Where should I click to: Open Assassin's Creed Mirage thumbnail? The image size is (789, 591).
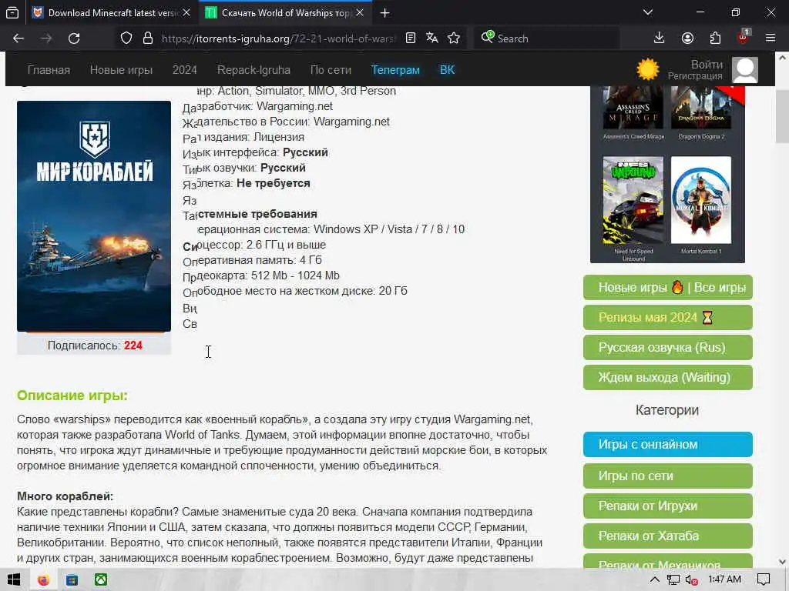pyautogui.click(x=633, y=108)
